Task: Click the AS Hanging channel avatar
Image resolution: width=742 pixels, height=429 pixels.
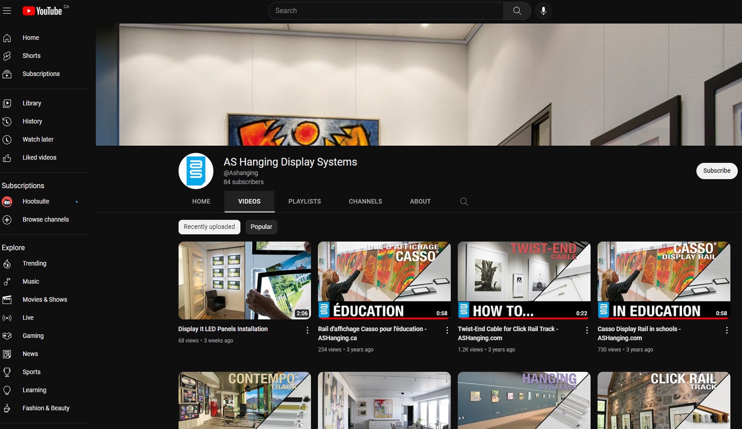Action: pyautogui.click(x=196, y=171)
